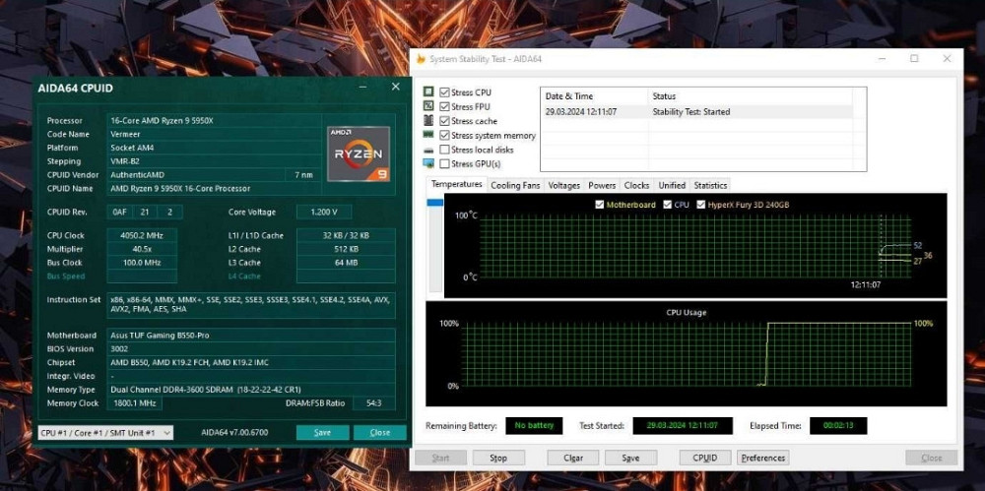Click the DRAM:FSB Ratio value 54:3
Screen dimensions: 985x491
tap(373, 403)
